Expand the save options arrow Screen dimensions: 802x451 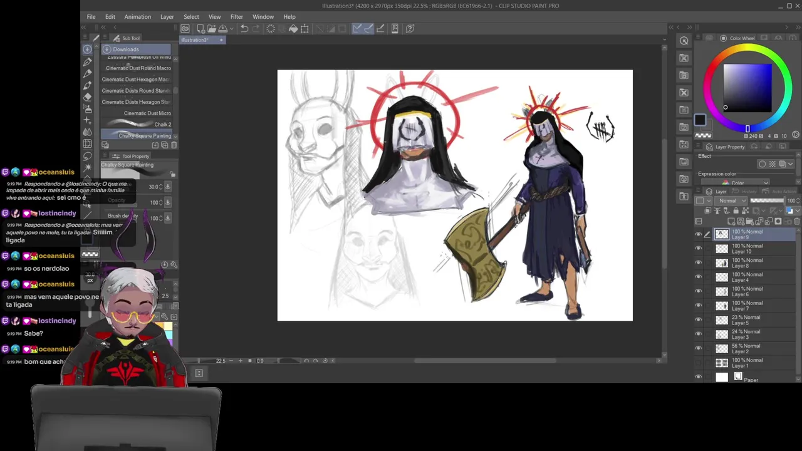pos(231,28)
